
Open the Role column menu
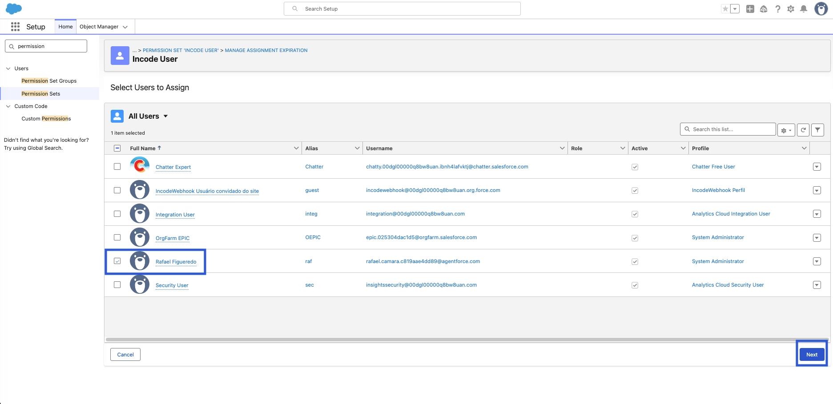point(623,148)
